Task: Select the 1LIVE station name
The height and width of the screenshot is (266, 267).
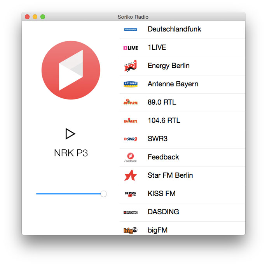Action: point(157,47)
